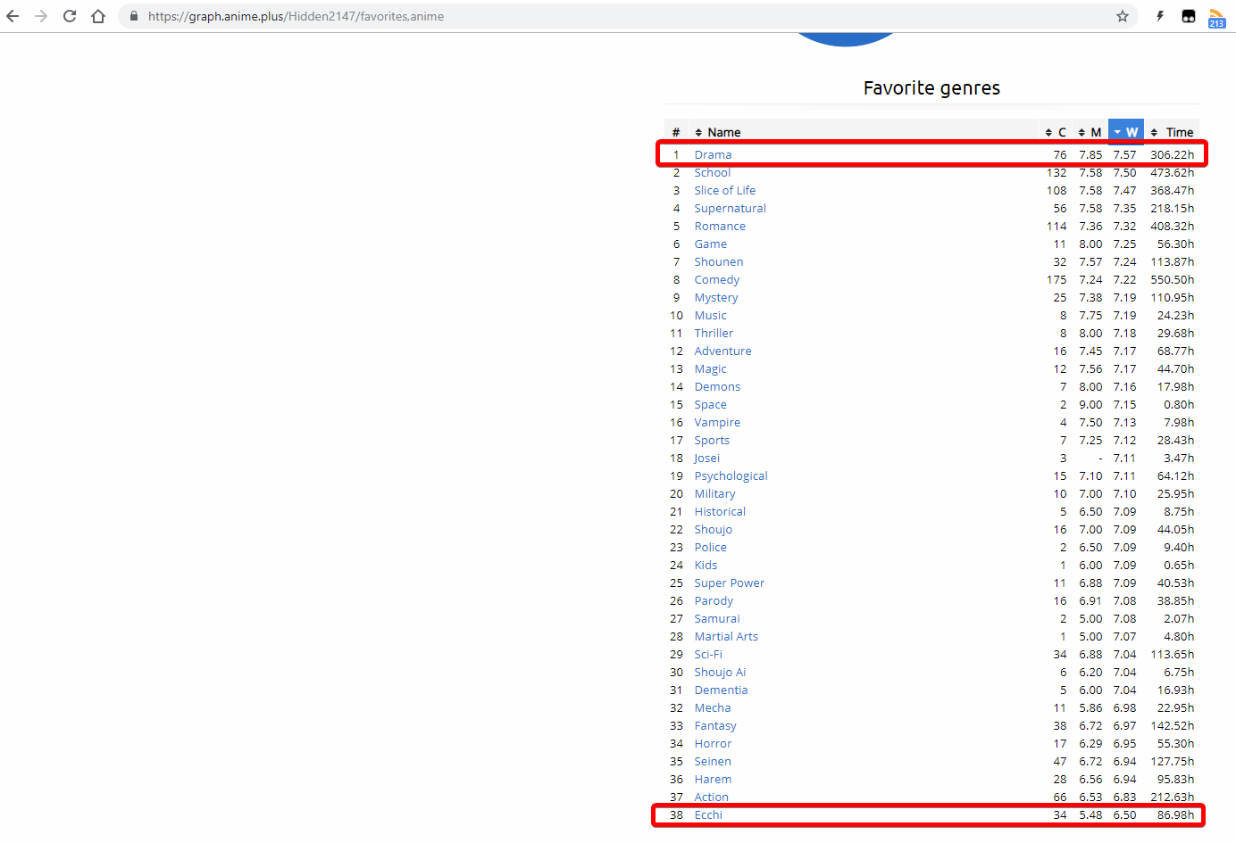This screenshot has height=843, width=1236.
Task: Click the browser back arrow
Action: (13, 16)
